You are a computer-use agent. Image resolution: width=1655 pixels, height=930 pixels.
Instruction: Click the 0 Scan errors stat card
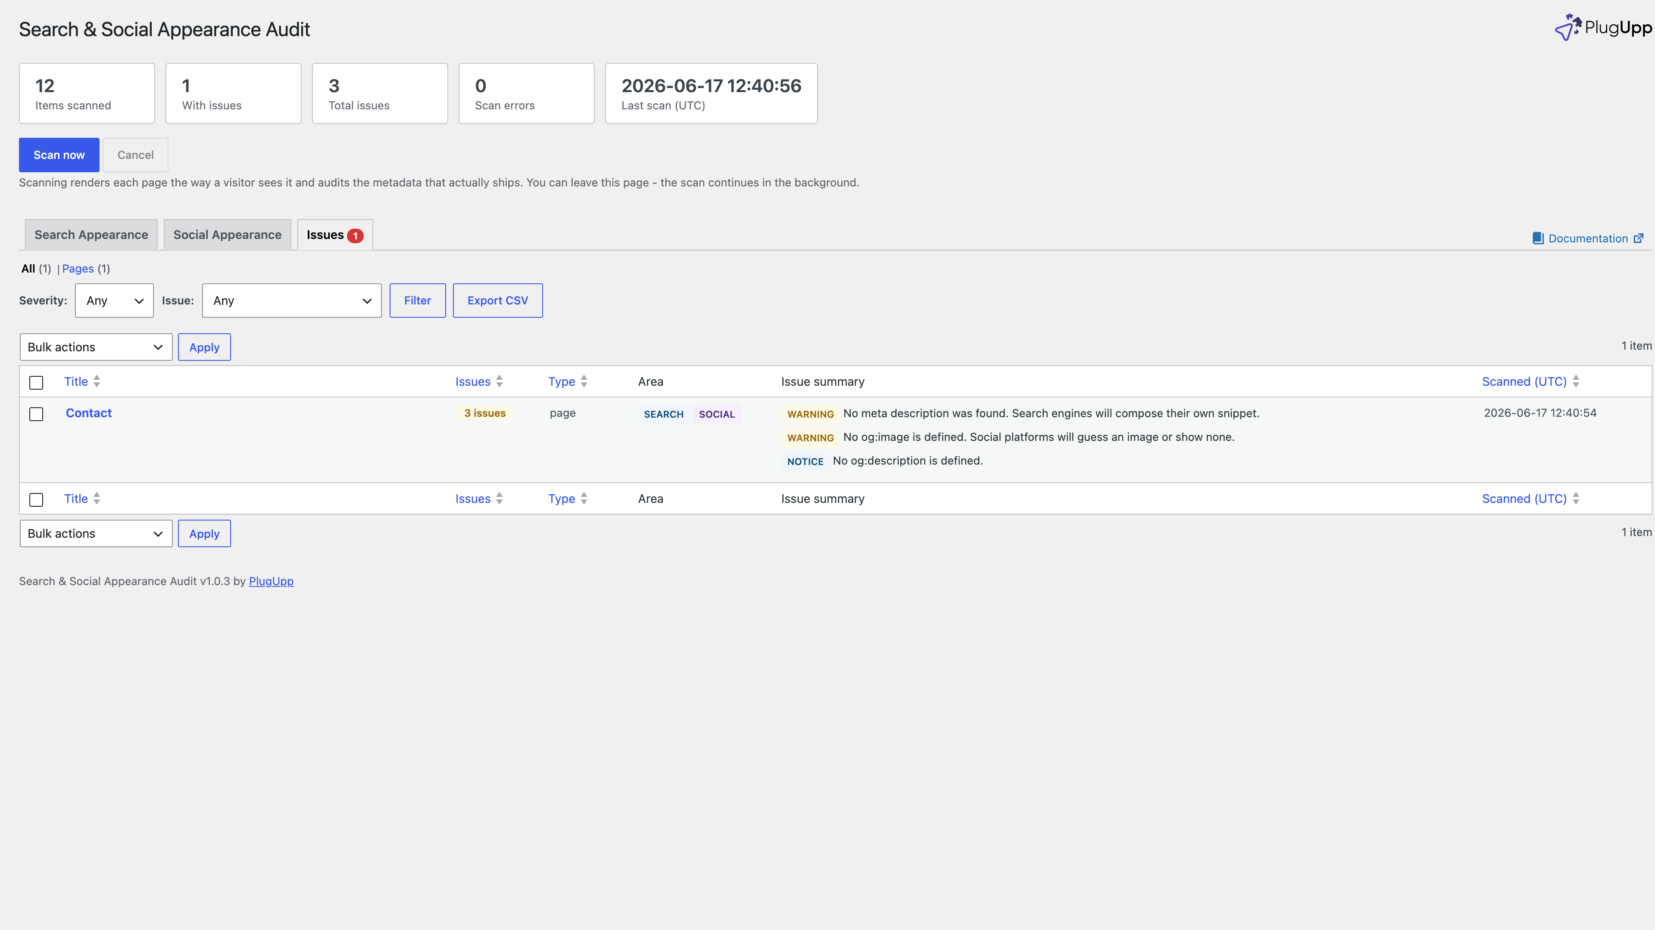click(526, 93)
